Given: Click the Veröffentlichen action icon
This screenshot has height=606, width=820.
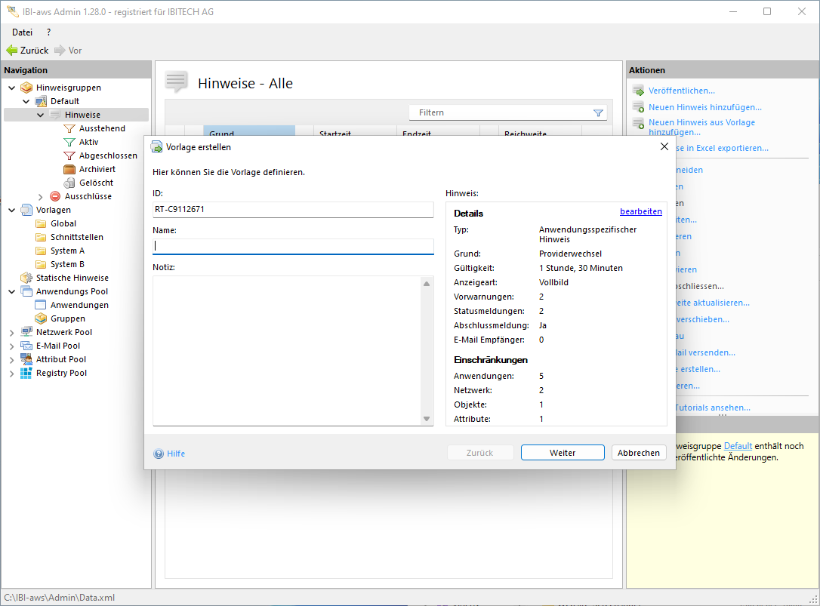Looking at the screenshot, I should (638, 91).
